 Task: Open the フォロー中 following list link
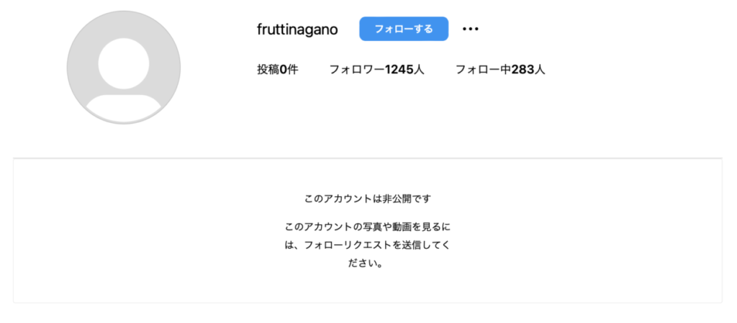pos(500,70)
